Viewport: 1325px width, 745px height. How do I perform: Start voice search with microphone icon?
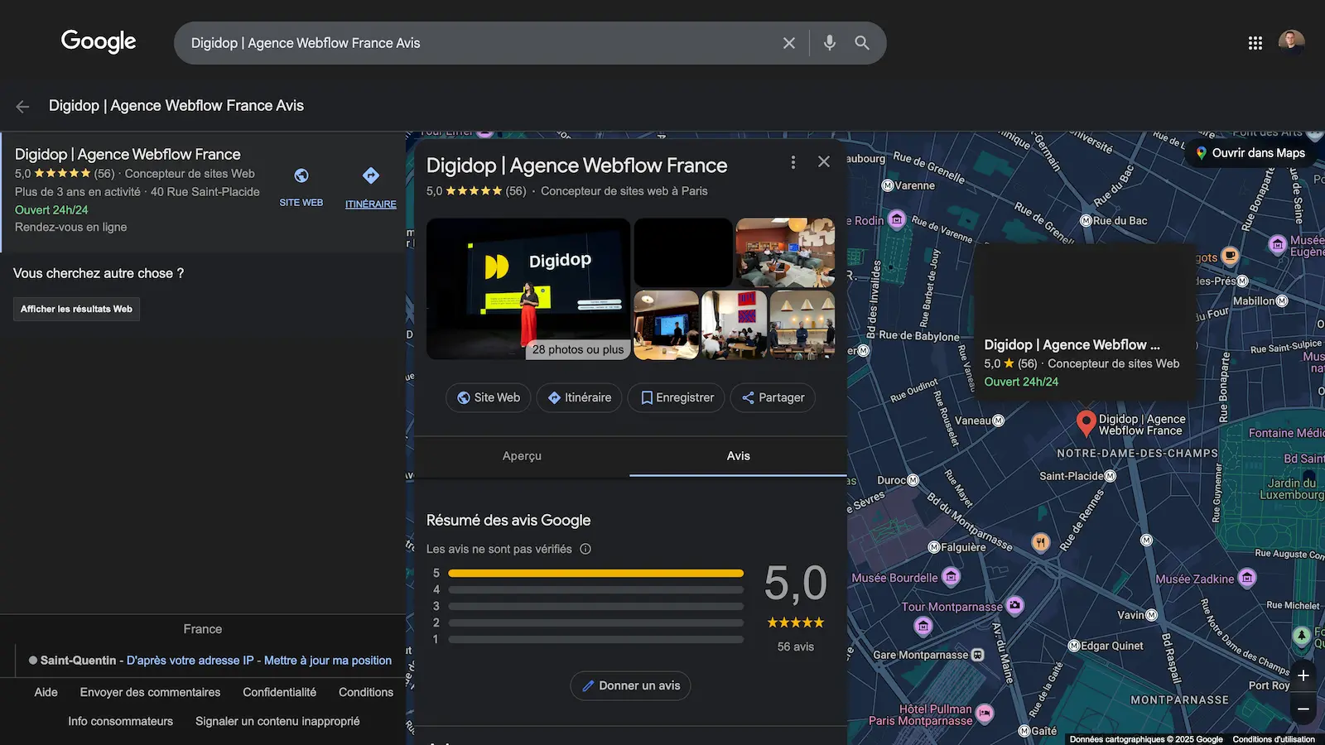click(829, 43)
